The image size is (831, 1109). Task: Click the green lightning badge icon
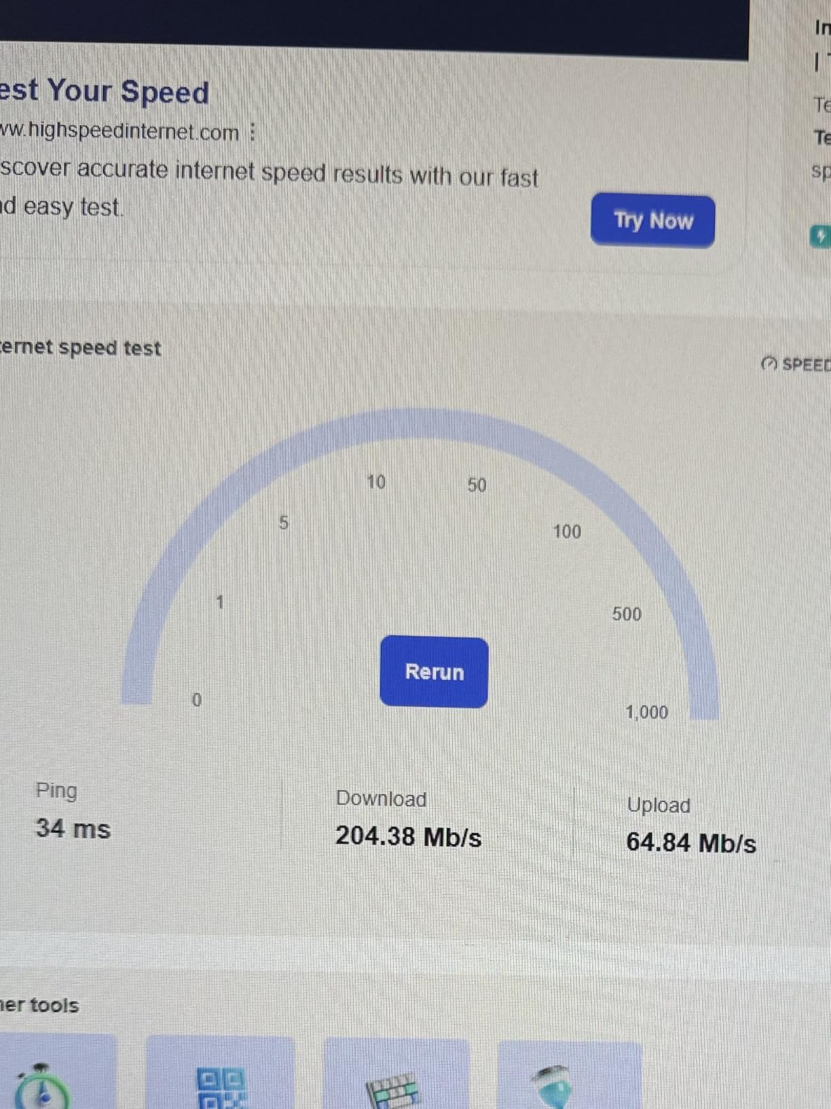click(x=820, y=236)
